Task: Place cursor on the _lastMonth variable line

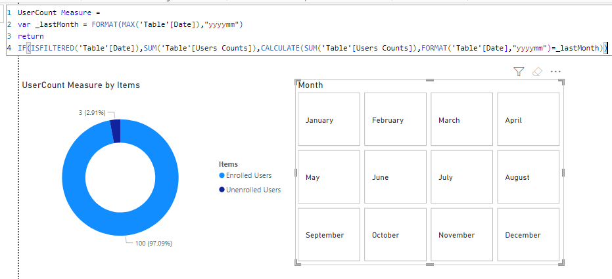Action: click(x=130, y=24)
